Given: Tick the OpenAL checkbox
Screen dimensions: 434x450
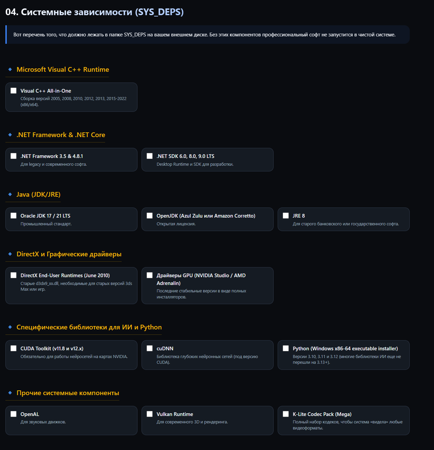Looking at the screenshot, I should [x=13, y=414].
